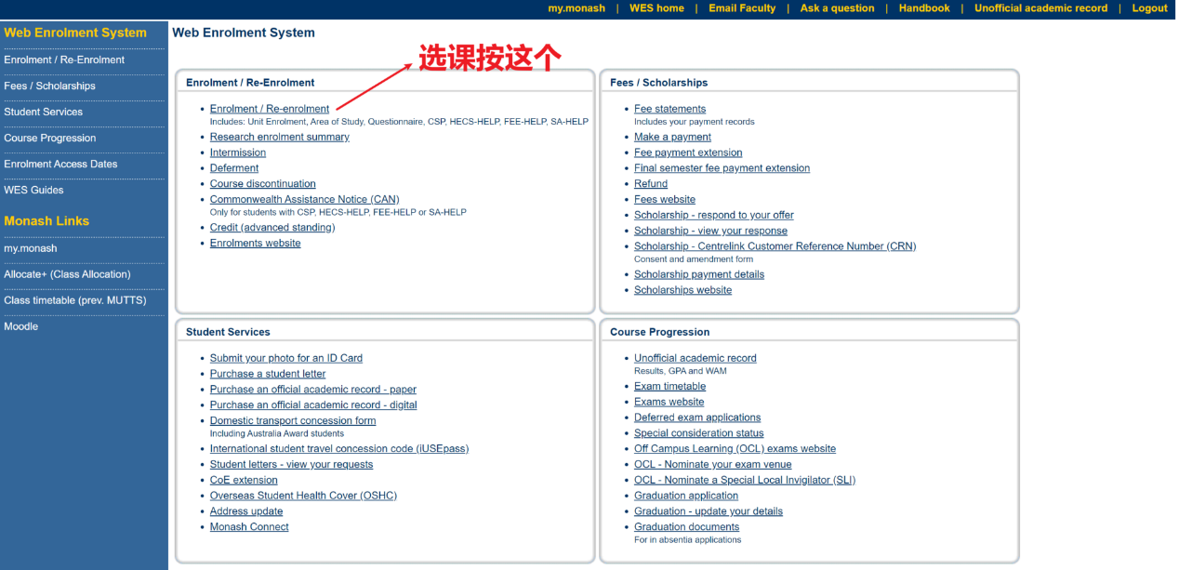The height and width of the screenshot is (570, 1179).
Task: Open Course discontinuation
Action: pos(262,183)
